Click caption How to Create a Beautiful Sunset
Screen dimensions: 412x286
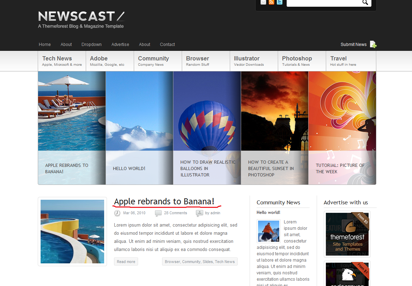tap(271, 168)
